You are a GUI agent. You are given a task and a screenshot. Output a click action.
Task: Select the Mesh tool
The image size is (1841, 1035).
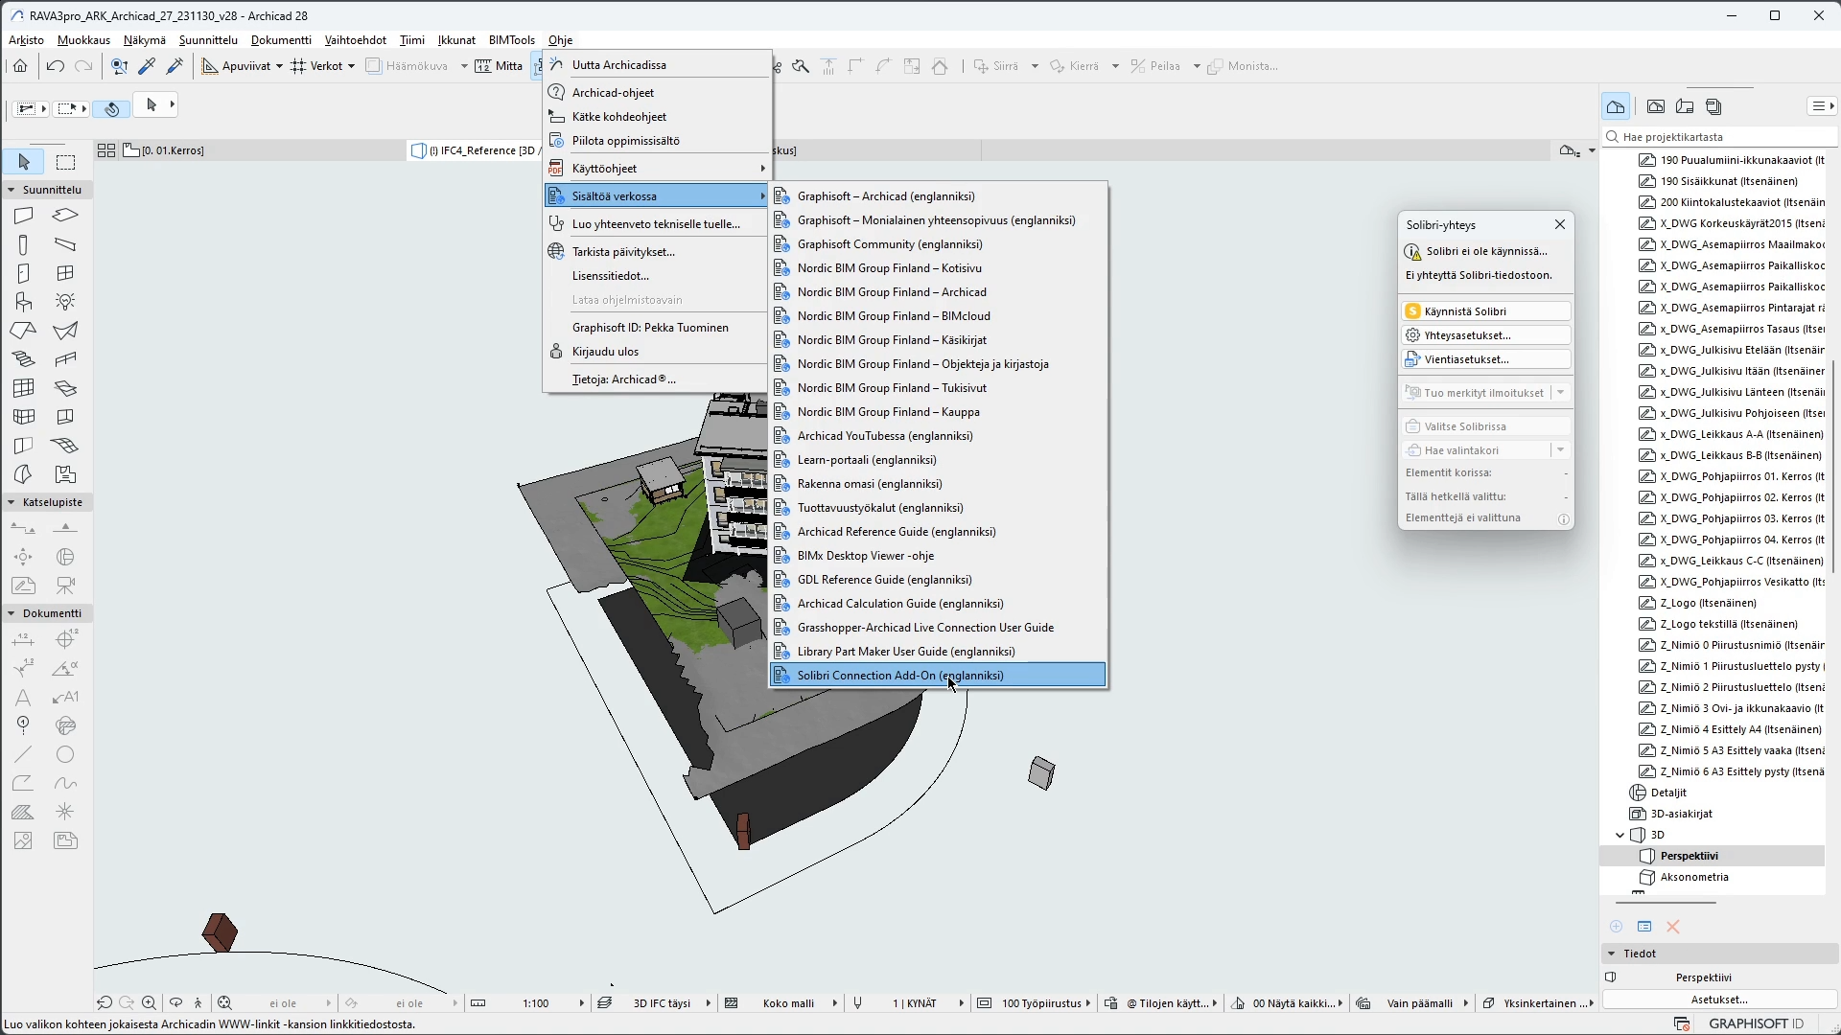click(x=65, y=446)
